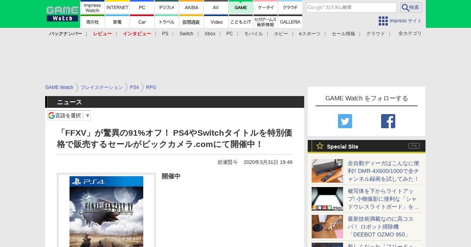Open the こどもとIT site tab
The width and height of the screenshot is (471, 247).
coord(241,22)
